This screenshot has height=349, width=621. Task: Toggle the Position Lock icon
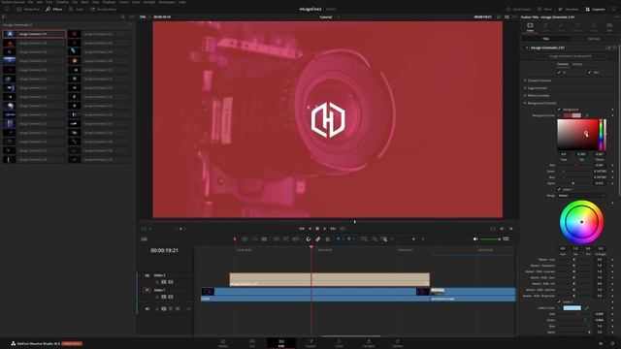327,239
